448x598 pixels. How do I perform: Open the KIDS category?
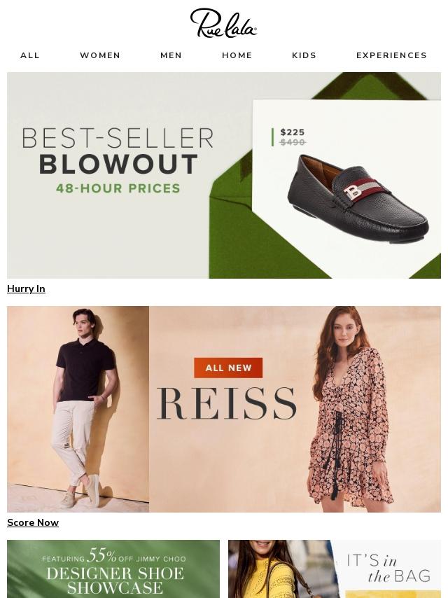(304, 55)
